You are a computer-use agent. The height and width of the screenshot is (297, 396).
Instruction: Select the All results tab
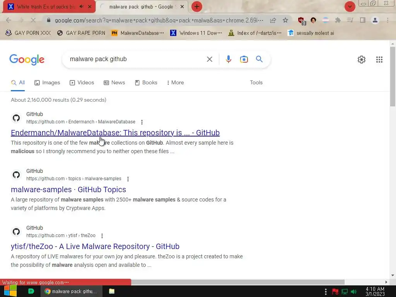pyautogui.click(x=18, y=83)
